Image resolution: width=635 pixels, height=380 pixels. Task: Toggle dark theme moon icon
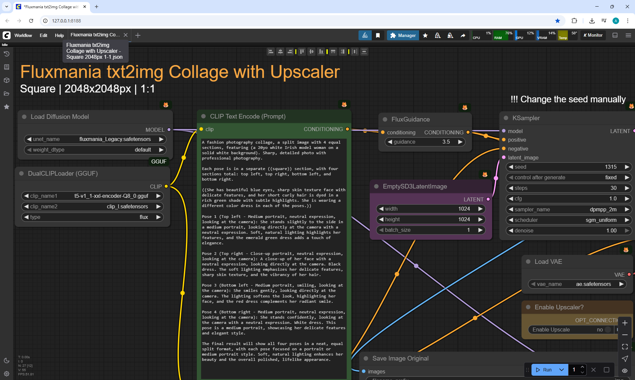(x=6, y=361)
